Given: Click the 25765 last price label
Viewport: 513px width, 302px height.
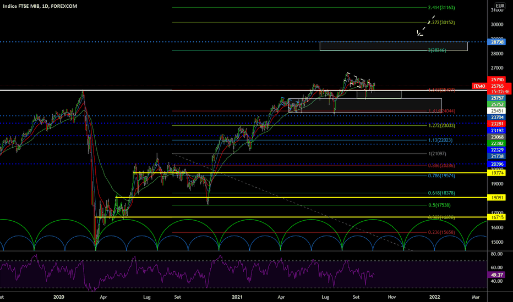Looking at the screenshot, I should 498,86.
